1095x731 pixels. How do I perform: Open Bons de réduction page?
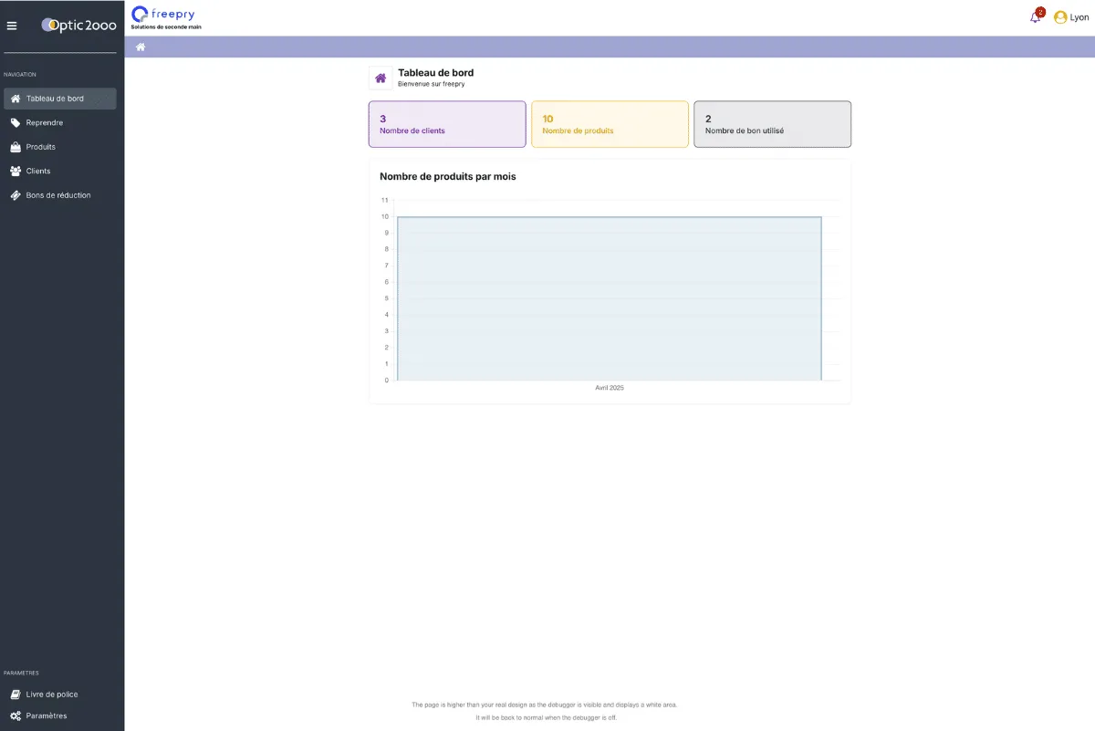60,195
